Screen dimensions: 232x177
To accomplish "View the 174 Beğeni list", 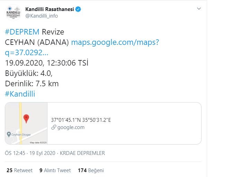I will [91, 170].
